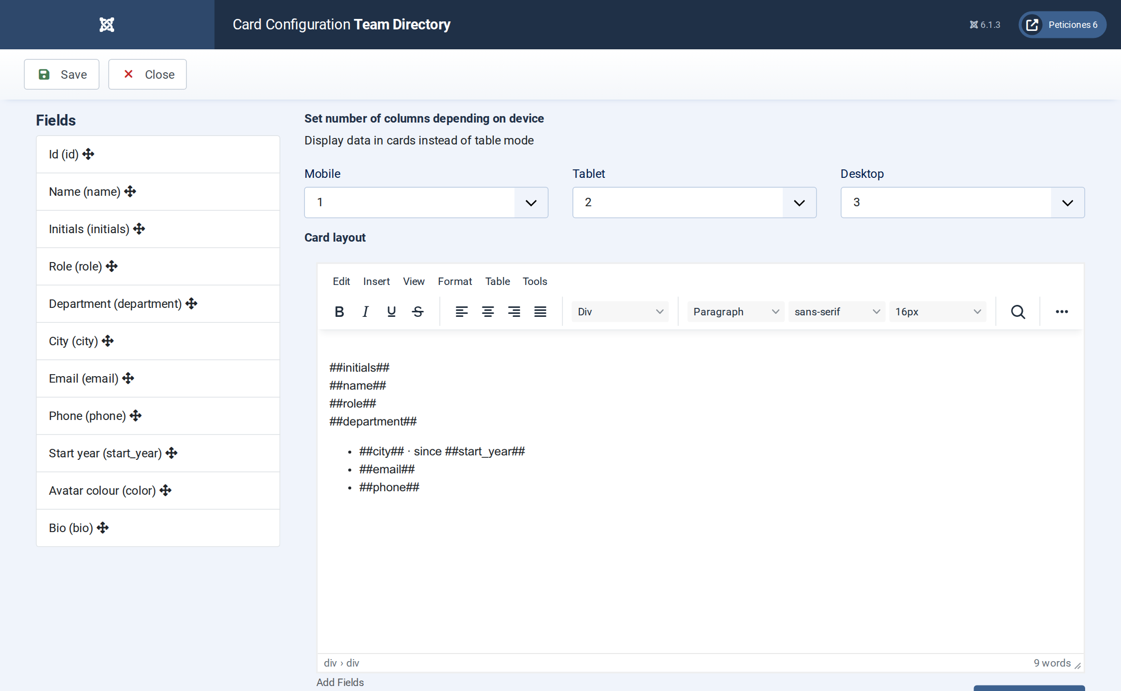The height and width of the screenshot is (691, 1121).
Task: Open the sans-serif font dropdown
Action: (837, 312)
